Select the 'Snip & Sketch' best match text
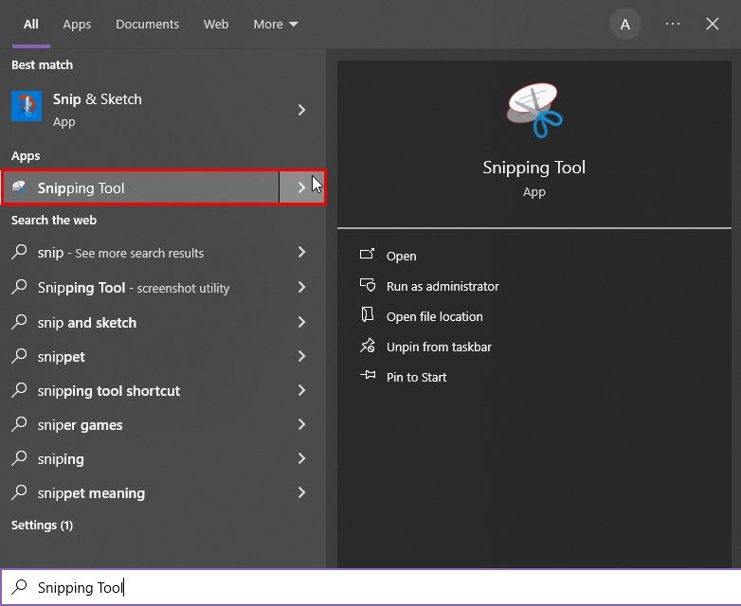The image size is (741, 606). [98, 99]
